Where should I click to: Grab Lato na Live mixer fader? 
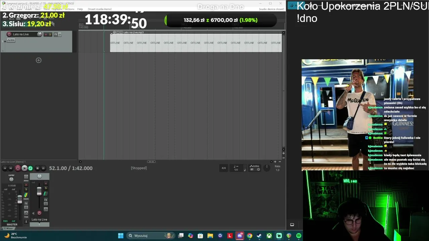tap(39, 191)
